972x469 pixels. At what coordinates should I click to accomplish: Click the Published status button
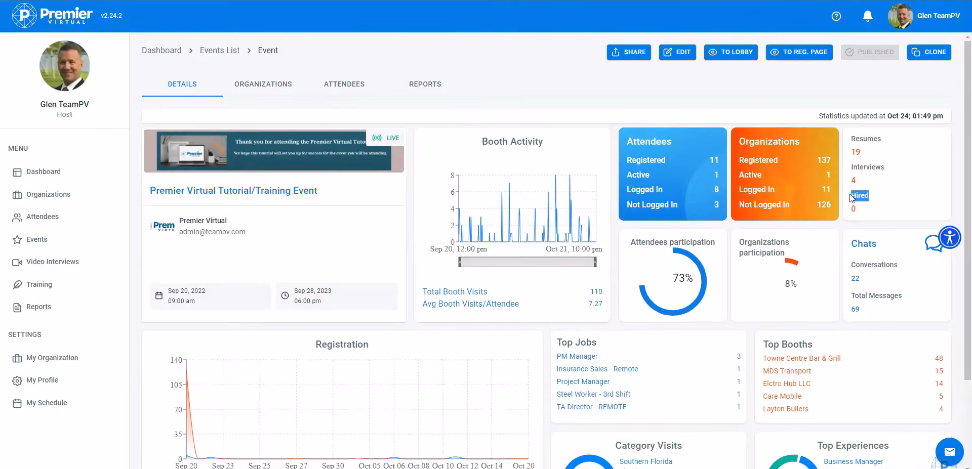[x=870, y=52]
